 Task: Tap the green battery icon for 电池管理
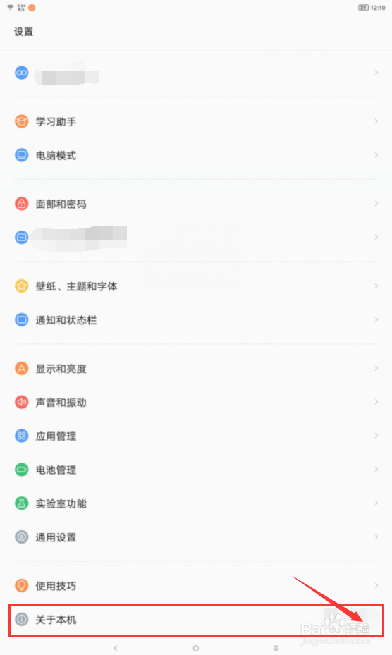21,470
